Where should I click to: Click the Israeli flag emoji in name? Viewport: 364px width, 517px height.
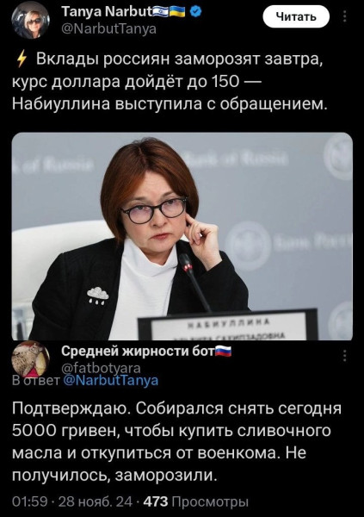tap(160, 13)
